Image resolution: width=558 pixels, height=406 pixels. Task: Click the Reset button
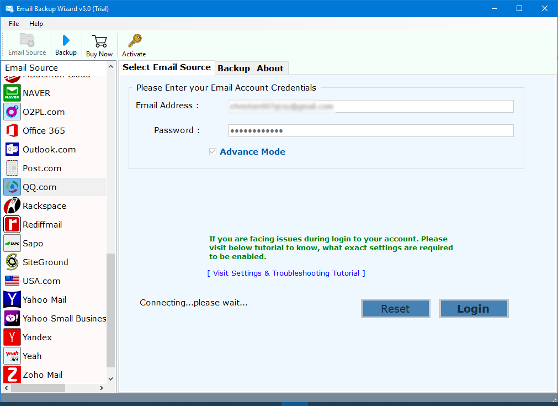(x=395, y=308)
